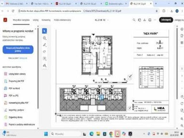184x138 pixels.
Task: Open 'Wypełnij i podpisz' tool
Action: pyautogui.click(x=14, y=110)
